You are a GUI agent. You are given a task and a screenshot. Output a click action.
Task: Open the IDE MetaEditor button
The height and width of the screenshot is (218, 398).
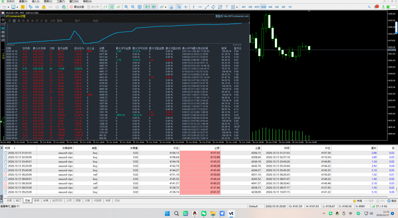click(x=37, y=7)
